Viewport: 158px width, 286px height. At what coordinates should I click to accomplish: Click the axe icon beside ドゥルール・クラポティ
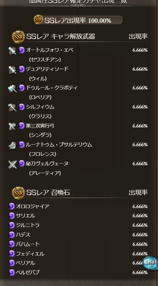pos(12,88)
